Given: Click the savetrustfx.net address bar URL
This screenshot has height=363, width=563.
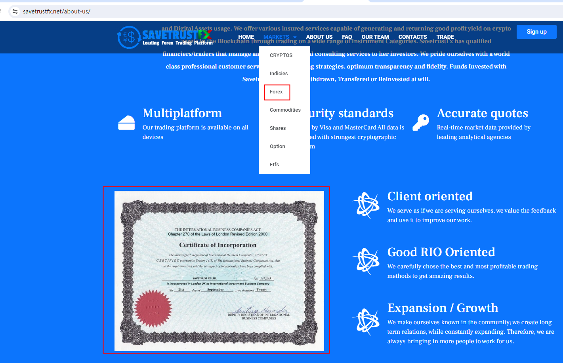Looking at the screenshot, I should [x=57, y=11].
